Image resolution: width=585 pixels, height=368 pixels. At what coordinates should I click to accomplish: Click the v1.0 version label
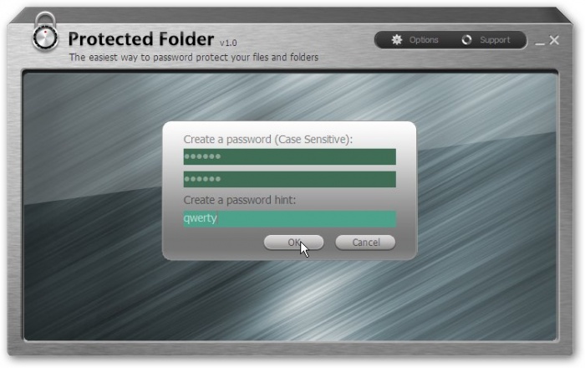[x=228, y=43]
